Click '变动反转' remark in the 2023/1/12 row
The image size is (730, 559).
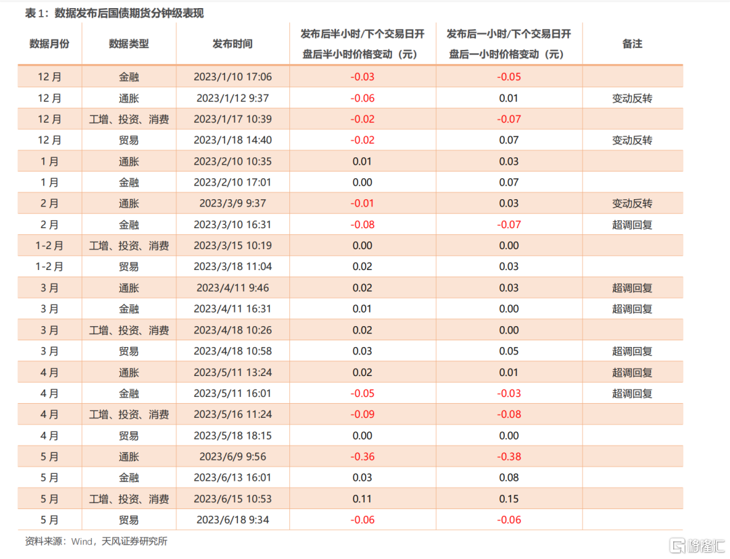(632, 98)
